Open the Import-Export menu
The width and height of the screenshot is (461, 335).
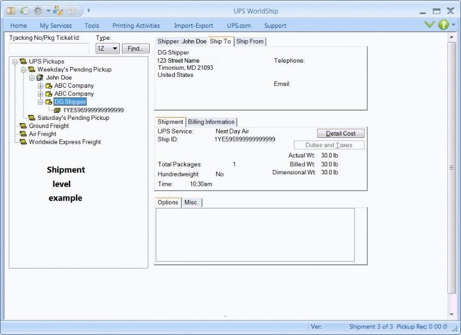(193, 26)
